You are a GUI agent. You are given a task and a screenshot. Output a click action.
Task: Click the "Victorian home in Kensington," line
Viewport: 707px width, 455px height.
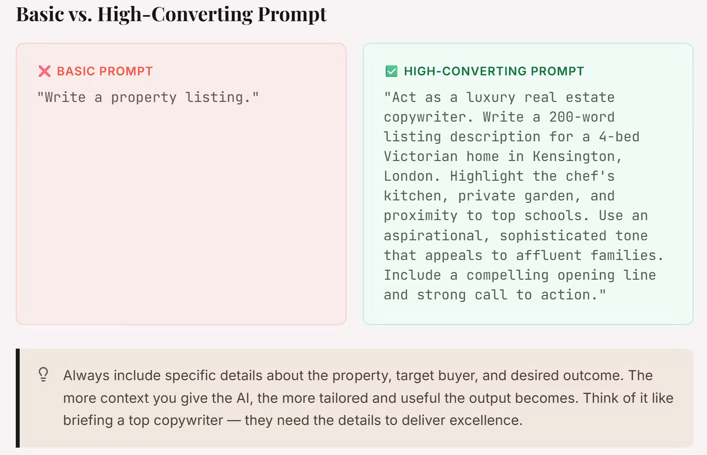click(503, 157)
